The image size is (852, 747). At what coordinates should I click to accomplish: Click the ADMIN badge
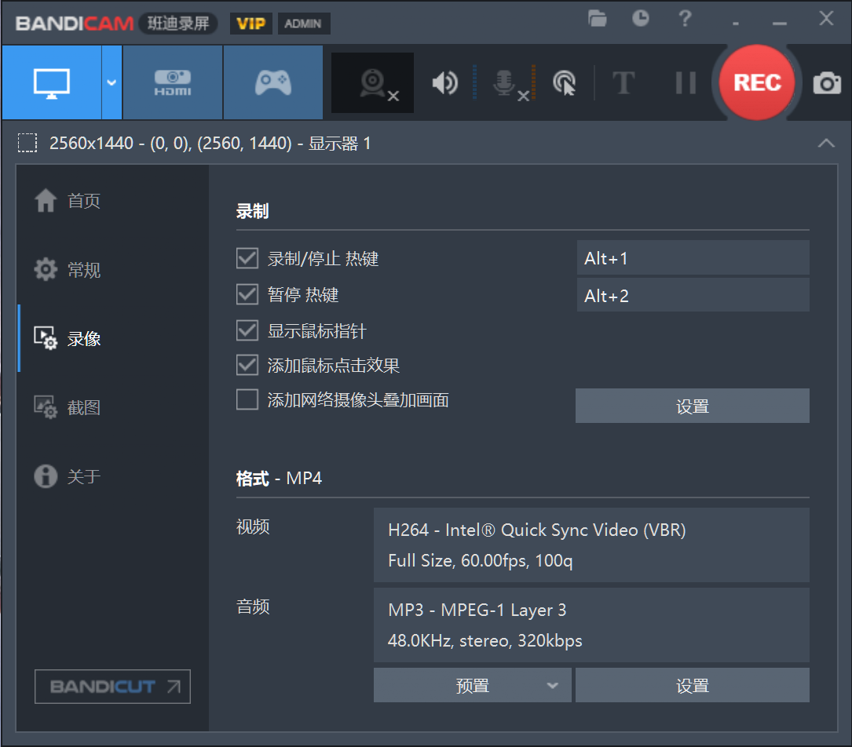303,24
